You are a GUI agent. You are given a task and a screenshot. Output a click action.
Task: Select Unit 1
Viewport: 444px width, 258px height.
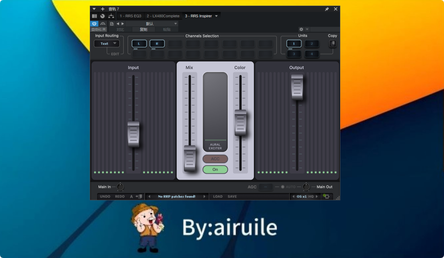[294, 44]
